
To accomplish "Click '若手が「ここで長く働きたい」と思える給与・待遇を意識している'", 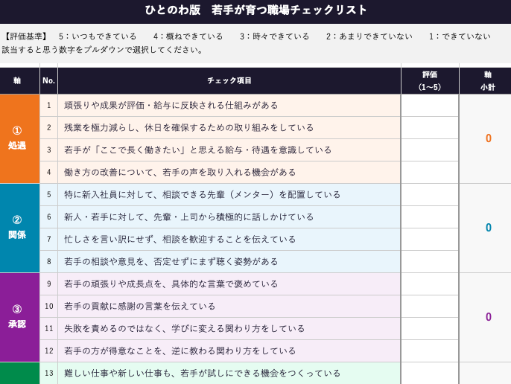I will [197, 150].
